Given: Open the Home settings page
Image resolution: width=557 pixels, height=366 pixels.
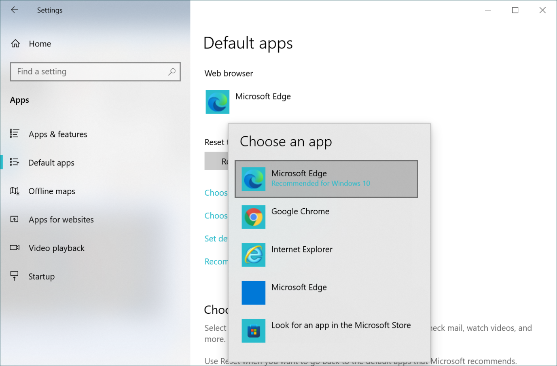Looking at the screenshot, I should pos(95,44).
